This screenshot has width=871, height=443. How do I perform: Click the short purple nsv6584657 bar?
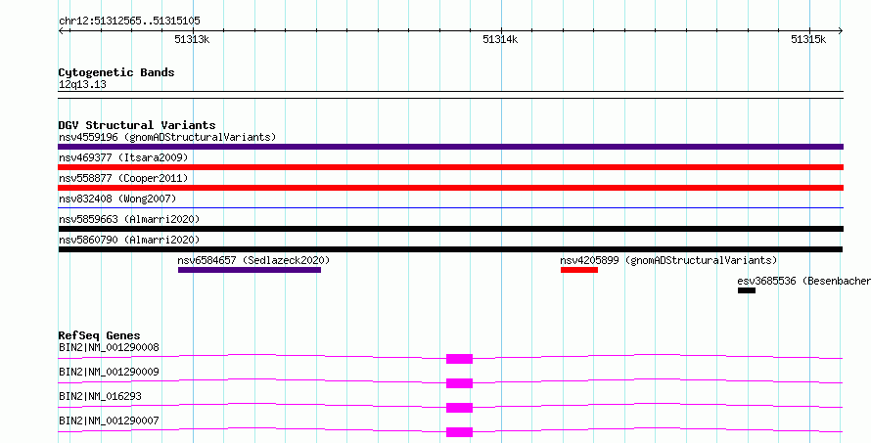pyautogui.click(x=250, y=270)
